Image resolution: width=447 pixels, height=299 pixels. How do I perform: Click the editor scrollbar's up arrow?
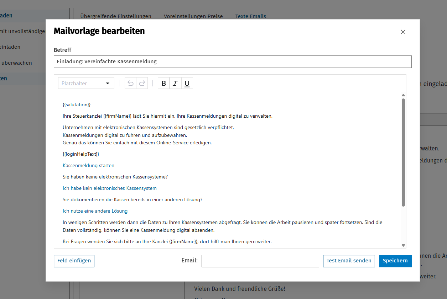(x=403, y=95)
